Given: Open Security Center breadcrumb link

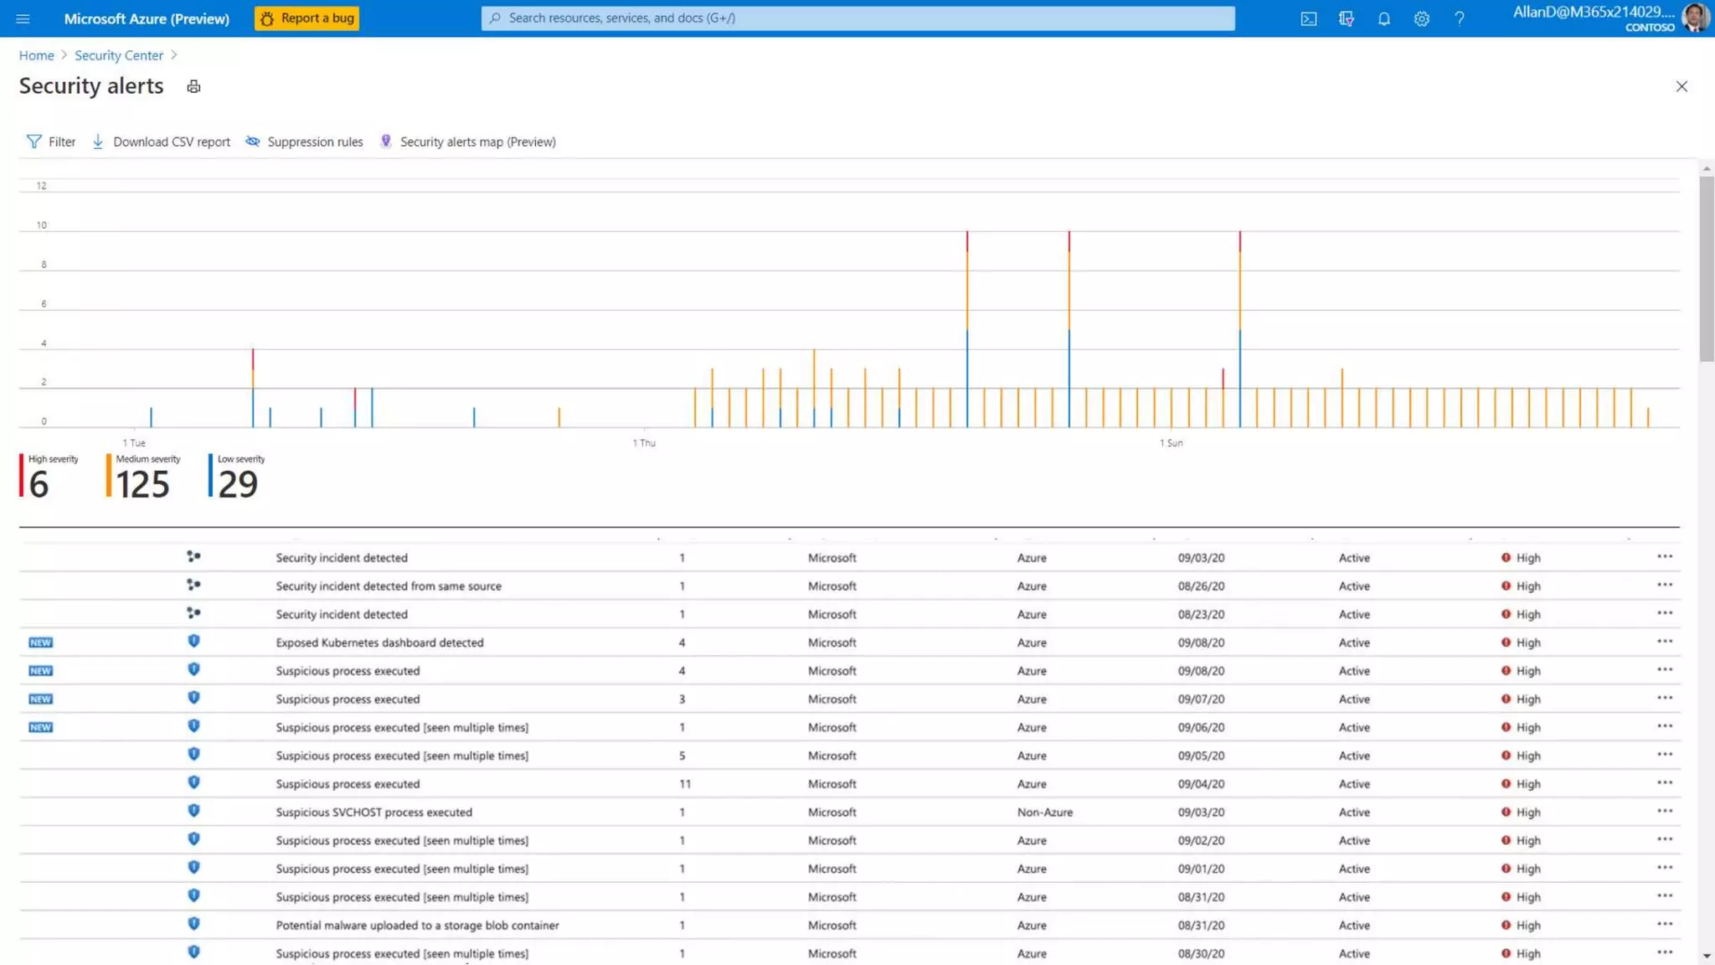Looking at the screenshot, I should click(119, 55).
